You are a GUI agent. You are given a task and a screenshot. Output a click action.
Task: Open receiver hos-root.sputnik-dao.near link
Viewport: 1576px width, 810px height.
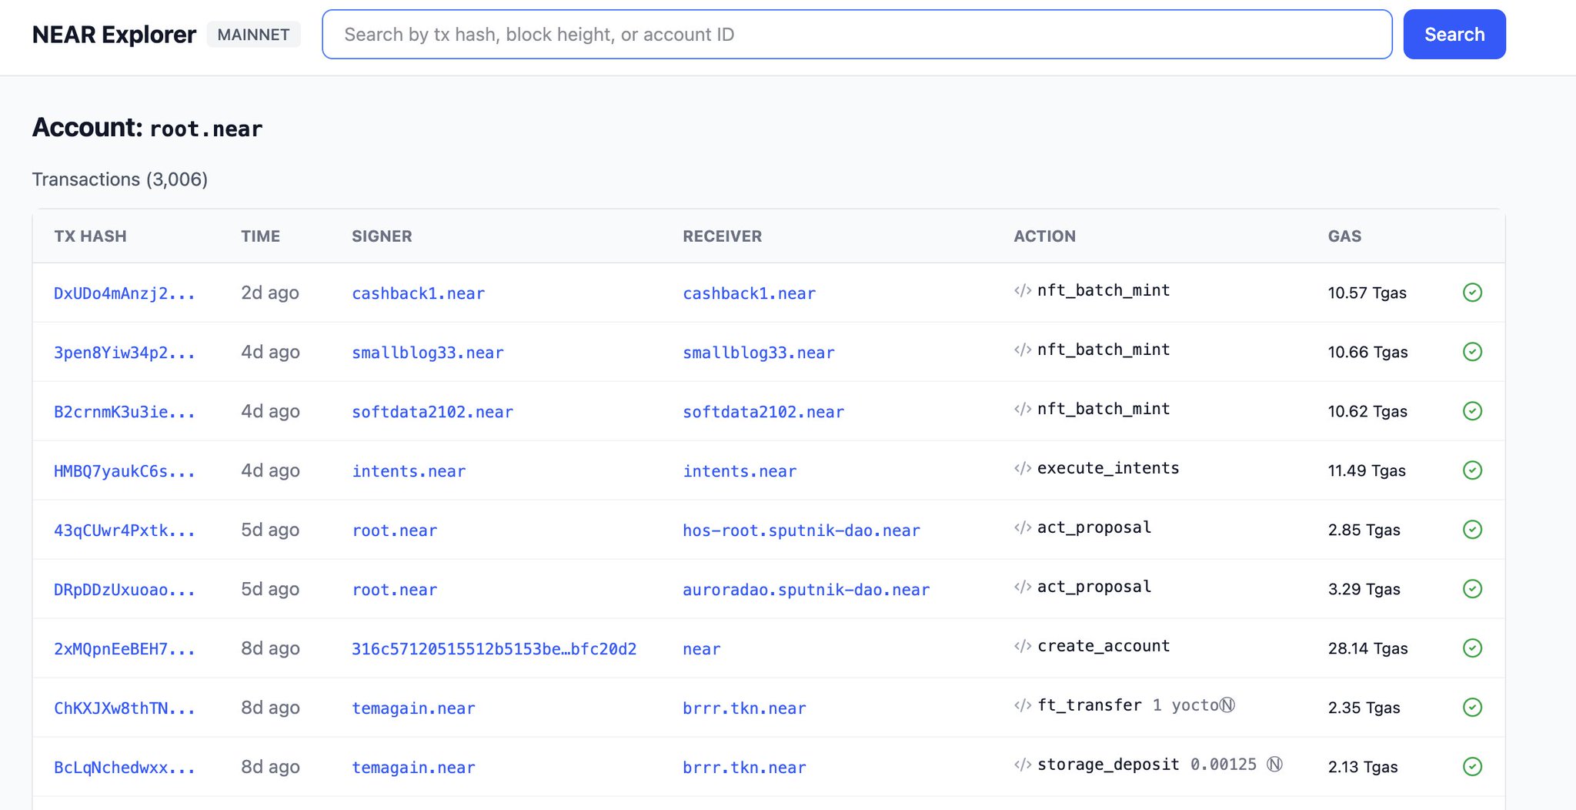coord(800,531)
